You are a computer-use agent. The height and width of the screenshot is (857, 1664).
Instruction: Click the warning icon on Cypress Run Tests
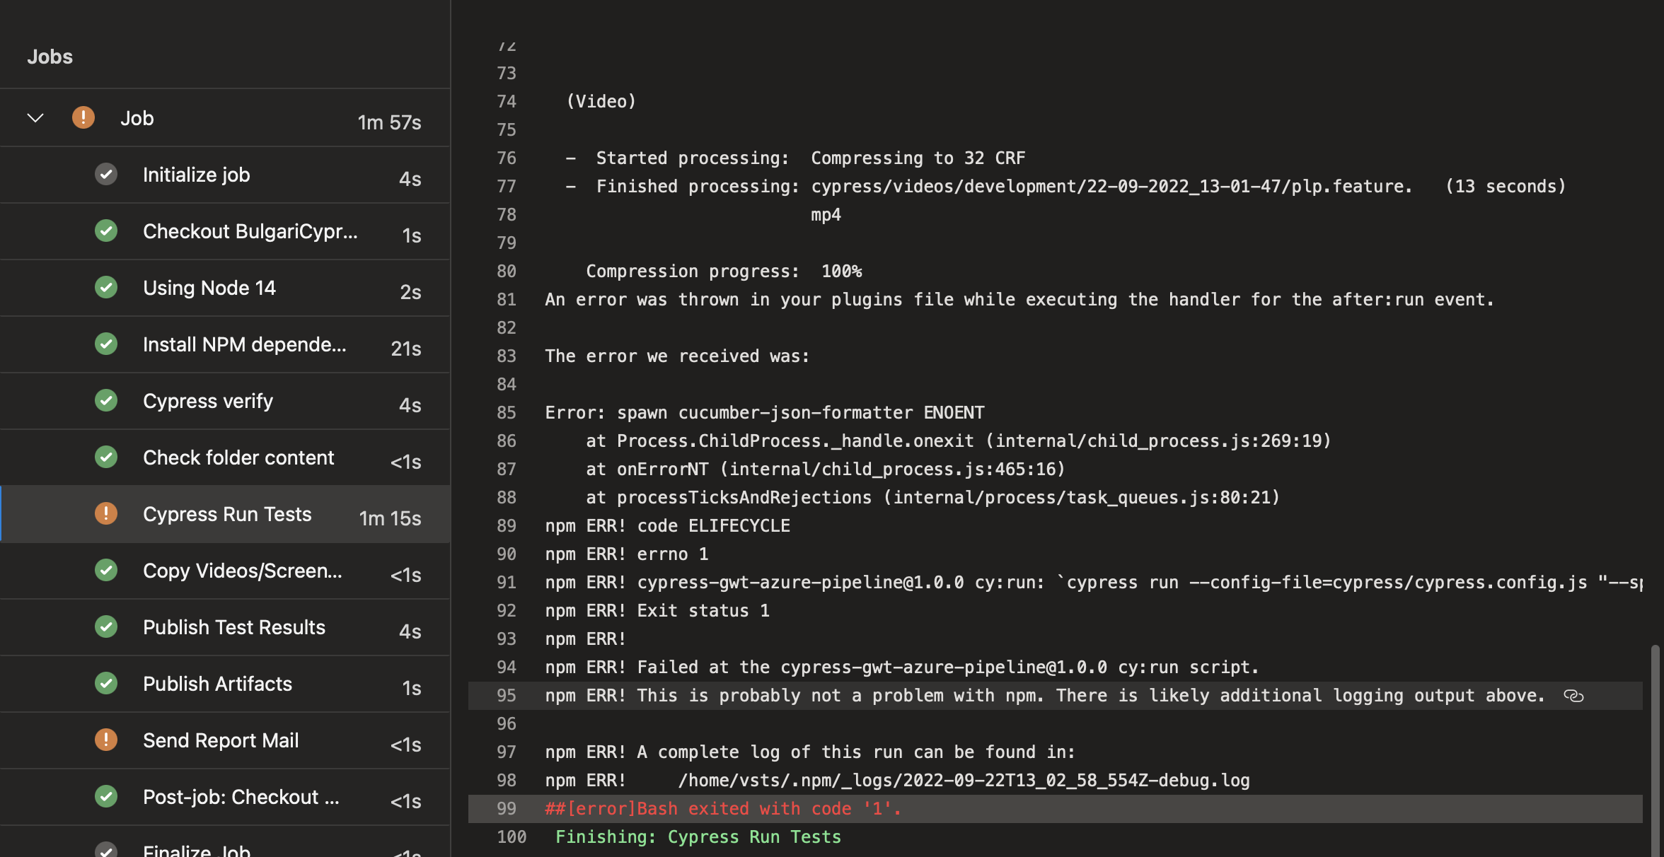106,514
